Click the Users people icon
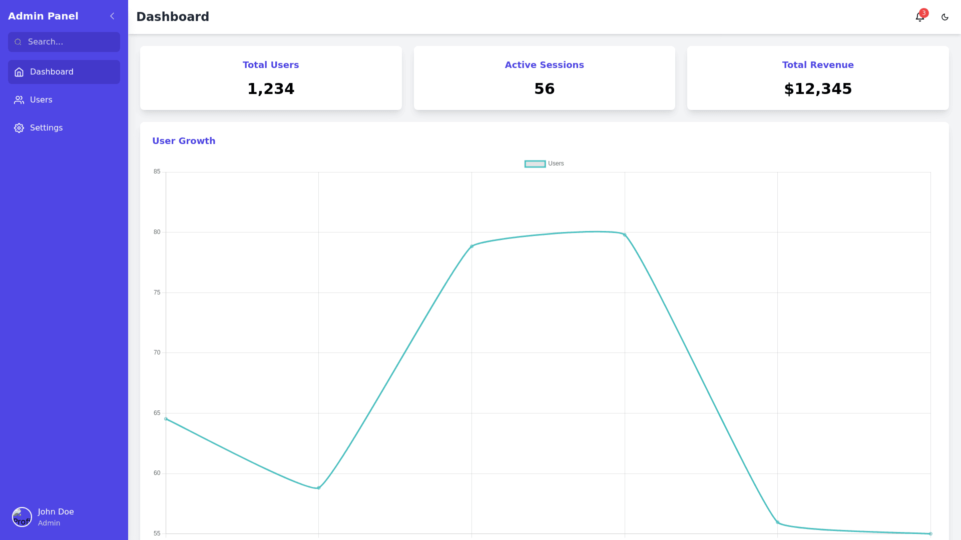The image size is (961, 540). point(19,100)
